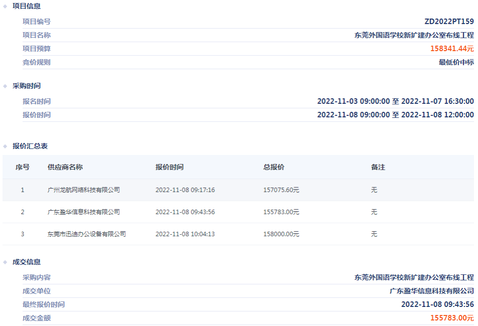This screenshot has width=478, height=326.
Task: Click the 项目预算 label
Action: point(37,48)
